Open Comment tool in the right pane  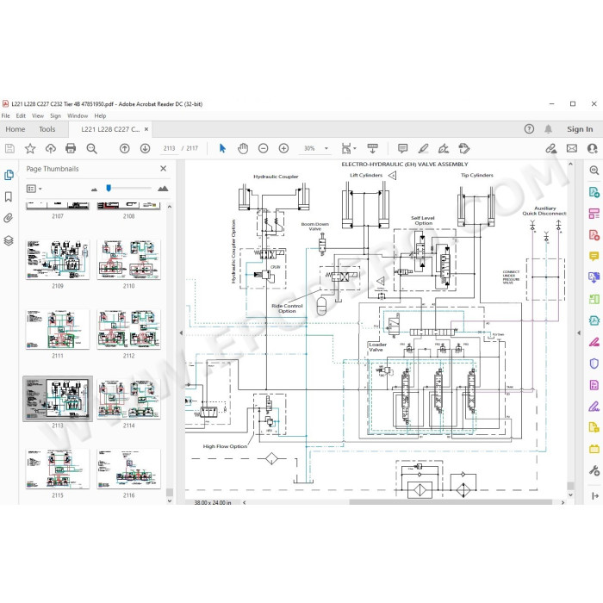(594, 256)
